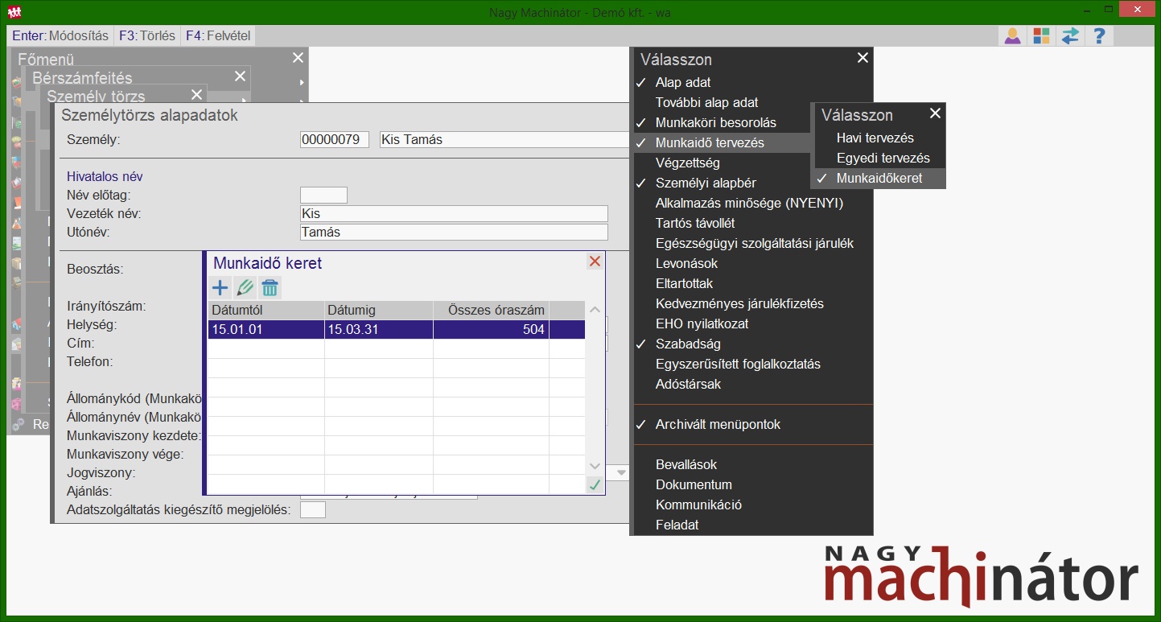Delete the selected Munkaidő keret entry

point(270,287)
